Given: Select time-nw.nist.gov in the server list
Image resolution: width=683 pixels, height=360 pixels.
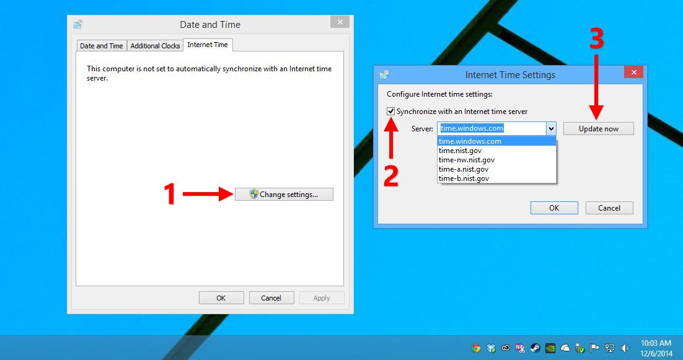Looking at the screenshot, I should point(496,160).
